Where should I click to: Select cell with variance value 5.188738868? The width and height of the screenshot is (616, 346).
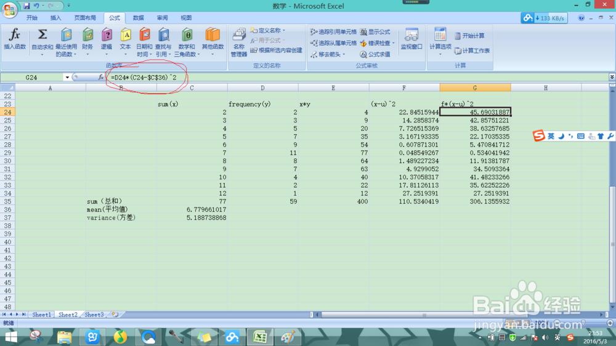(192, 217)
